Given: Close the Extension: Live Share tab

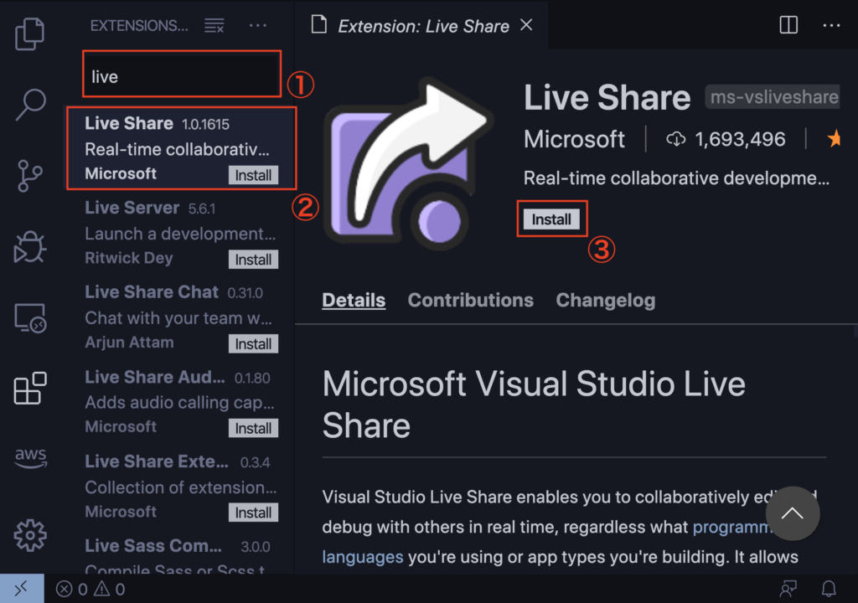Looking at the screenshot, I should (x=526, y=25).
